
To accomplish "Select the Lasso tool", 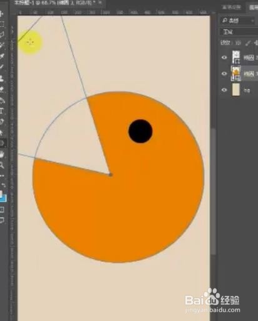I will (x=2, y=34).
